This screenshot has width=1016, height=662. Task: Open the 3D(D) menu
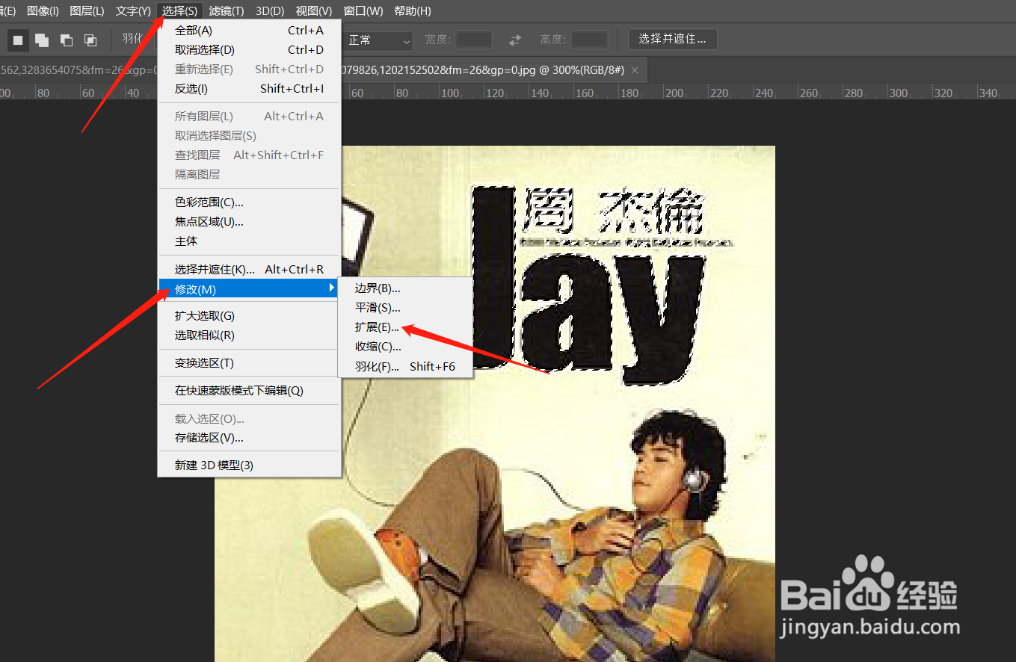click(x=270, y=11)
